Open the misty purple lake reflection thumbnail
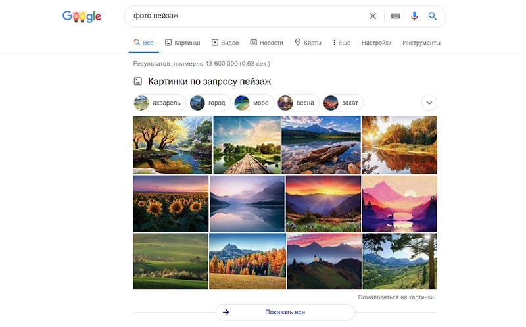526x327 pixels. [x=247, y=204]
